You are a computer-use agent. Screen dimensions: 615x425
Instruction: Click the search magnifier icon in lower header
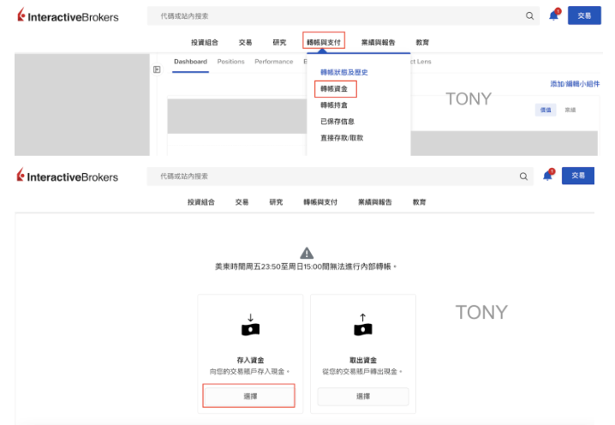[x=523, y=177]
